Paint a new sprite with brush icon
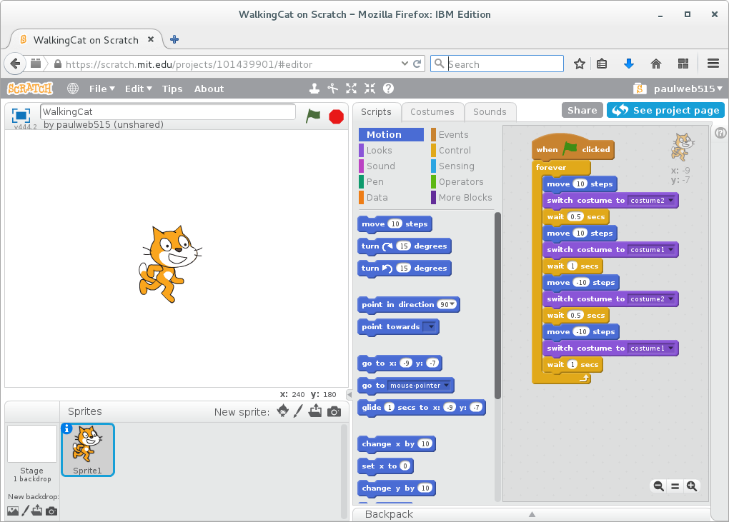Viewport: 729px width, 522px height. [x=299, y=411]
